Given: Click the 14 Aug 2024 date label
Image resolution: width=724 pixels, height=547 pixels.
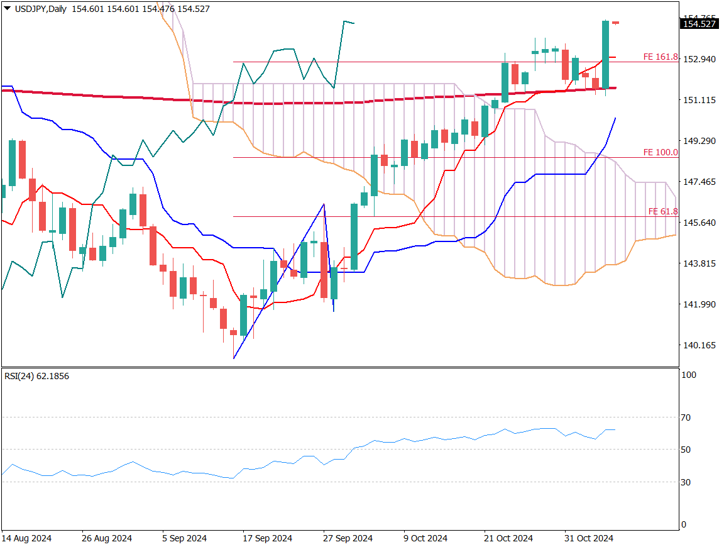Looking at the screenshot, I should pyautogui.click(x=27, y=538).
